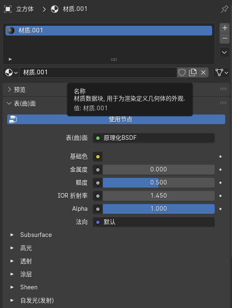Click the green socket dot beside 原理化BSDF

98,138
